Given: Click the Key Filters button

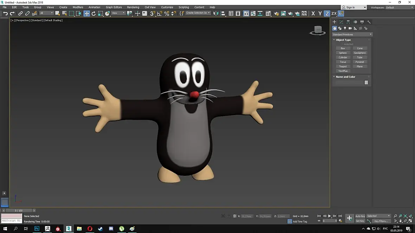Looking at the screenshot, I should tap(381, 221).
